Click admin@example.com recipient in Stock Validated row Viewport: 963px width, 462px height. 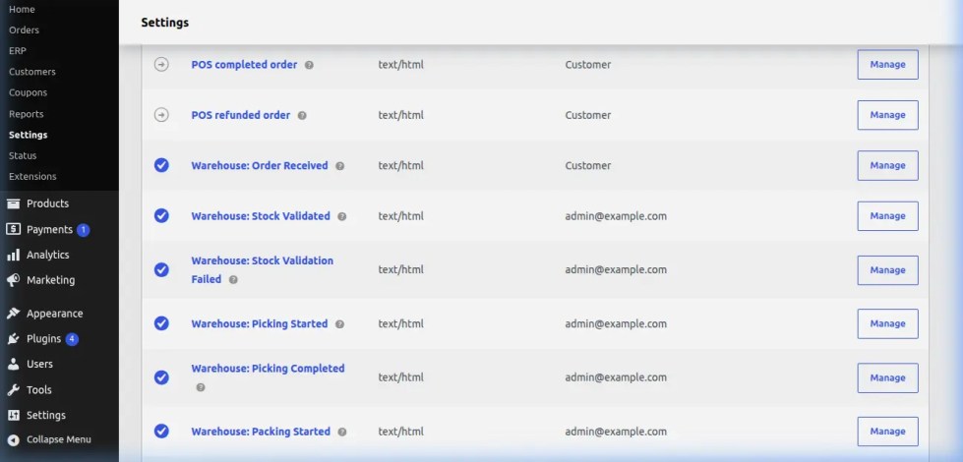(x=616, y=216)
